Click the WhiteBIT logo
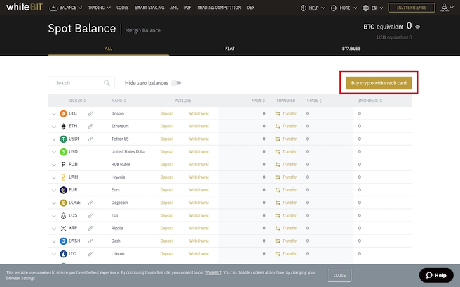Viewport: 460px width, 287px height. pyautogui.click(x=24, y=7)
